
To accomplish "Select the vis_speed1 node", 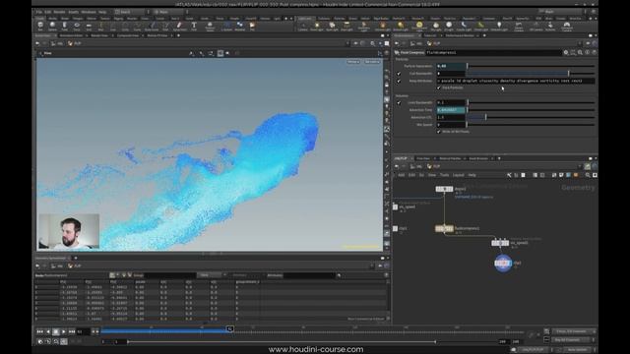I will click(500, 243).
